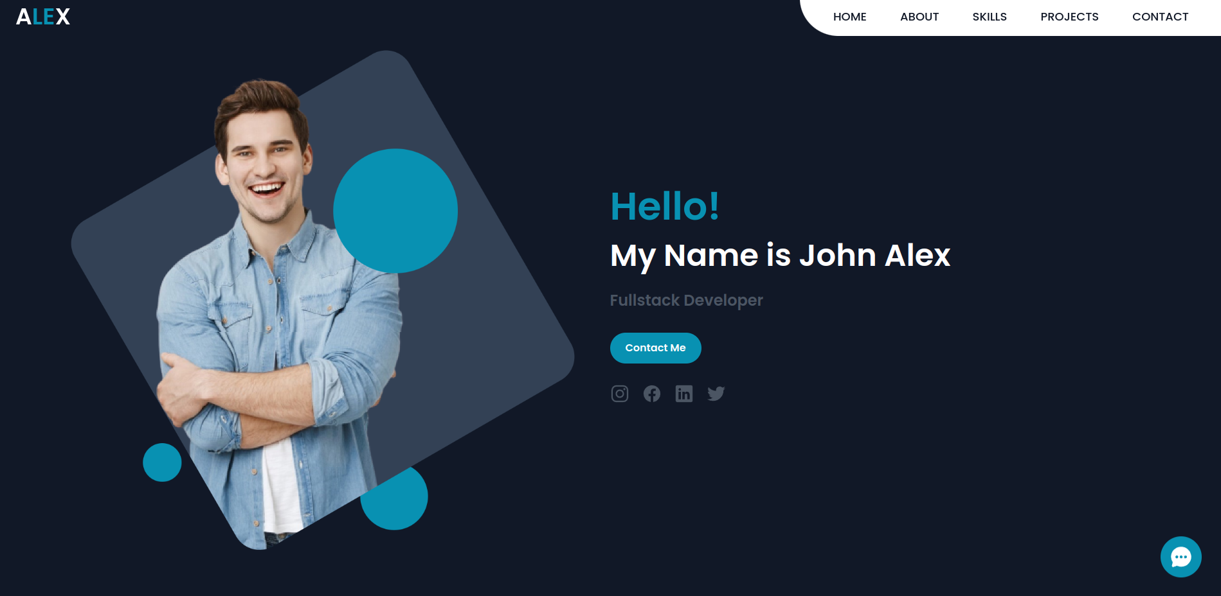Click the large teal circle beside the face

395,211
